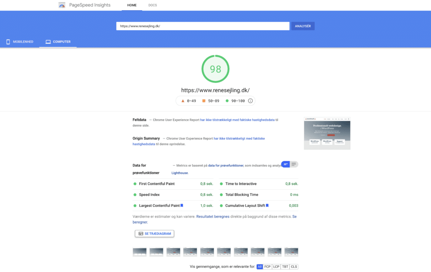
Task: Filter audits by FCP
Action: point(267,267)
